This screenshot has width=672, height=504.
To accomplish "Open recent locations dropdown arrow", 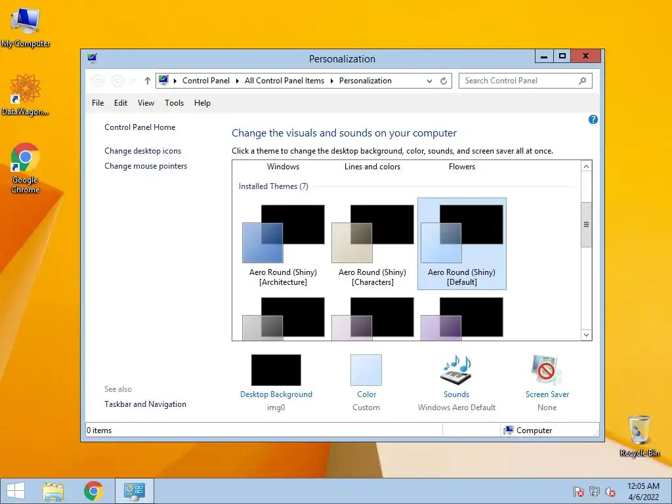I will click(133, 81).
